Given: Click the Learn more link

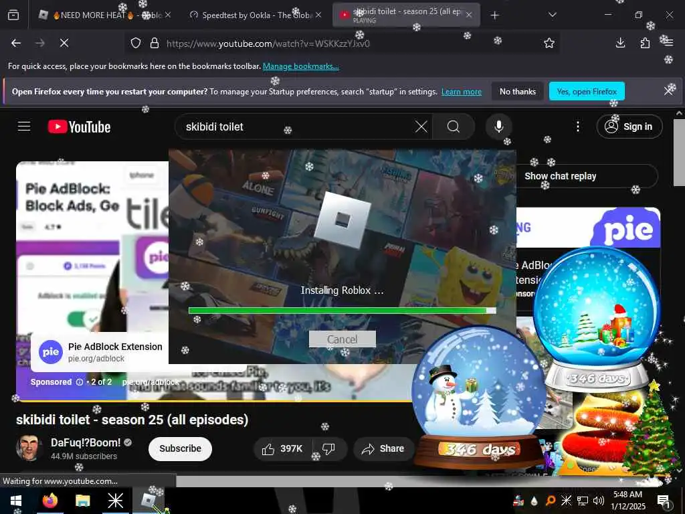Looking at the screenshot, I should (x=462, y=92).
